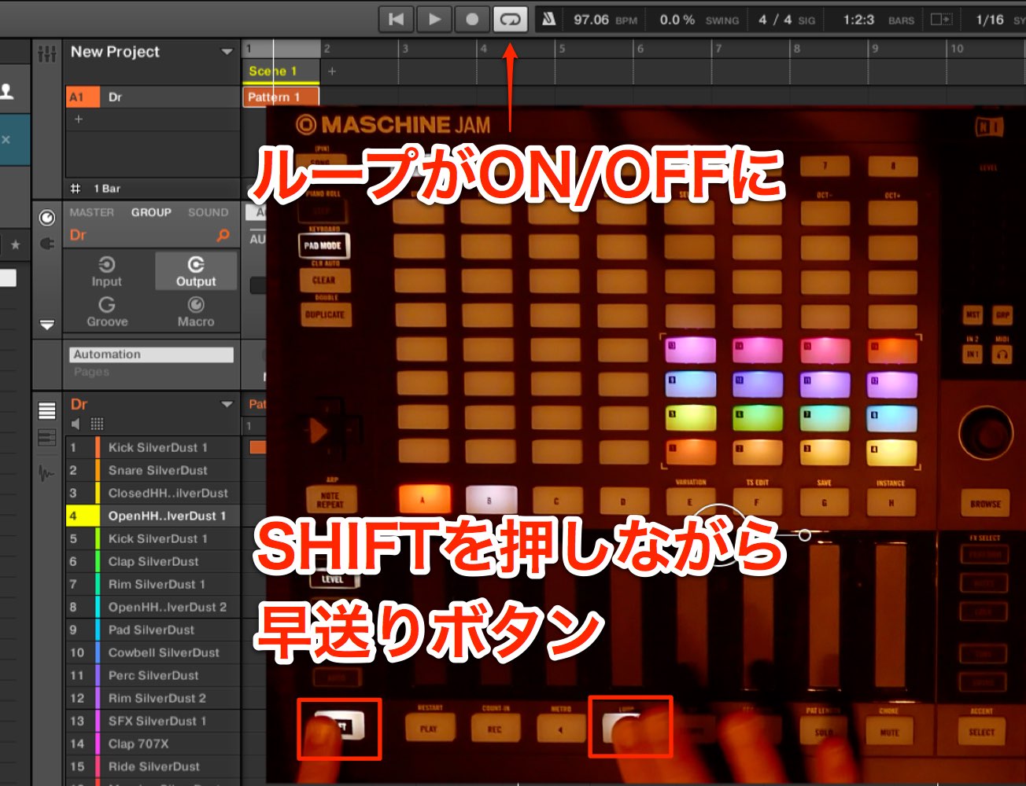Open the Macro settings icon
The height and width of the screenshot is (786, 1026).
coord(196,312)
